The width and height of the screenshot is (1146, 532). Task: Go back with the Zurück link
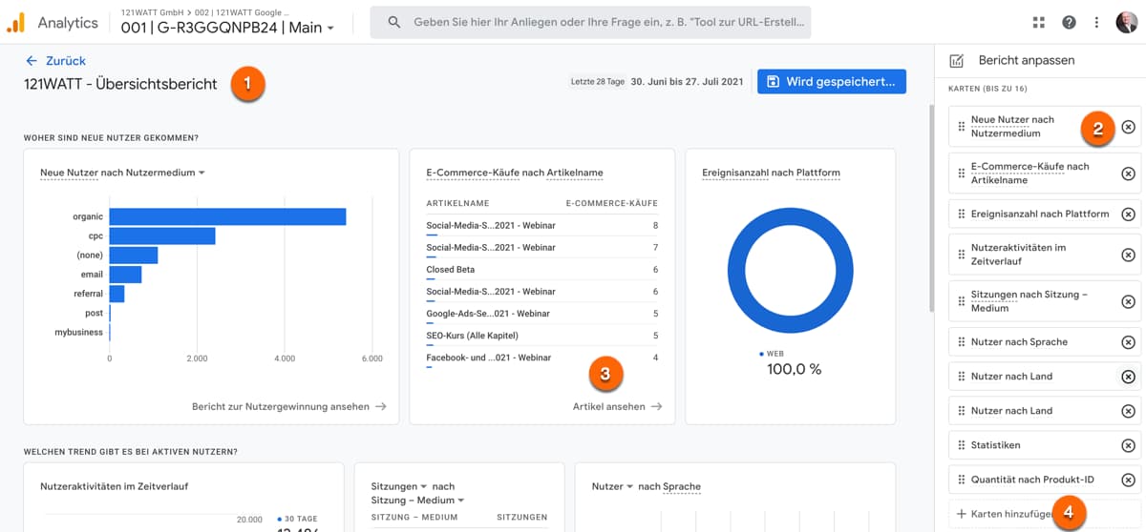click(56, 60)
